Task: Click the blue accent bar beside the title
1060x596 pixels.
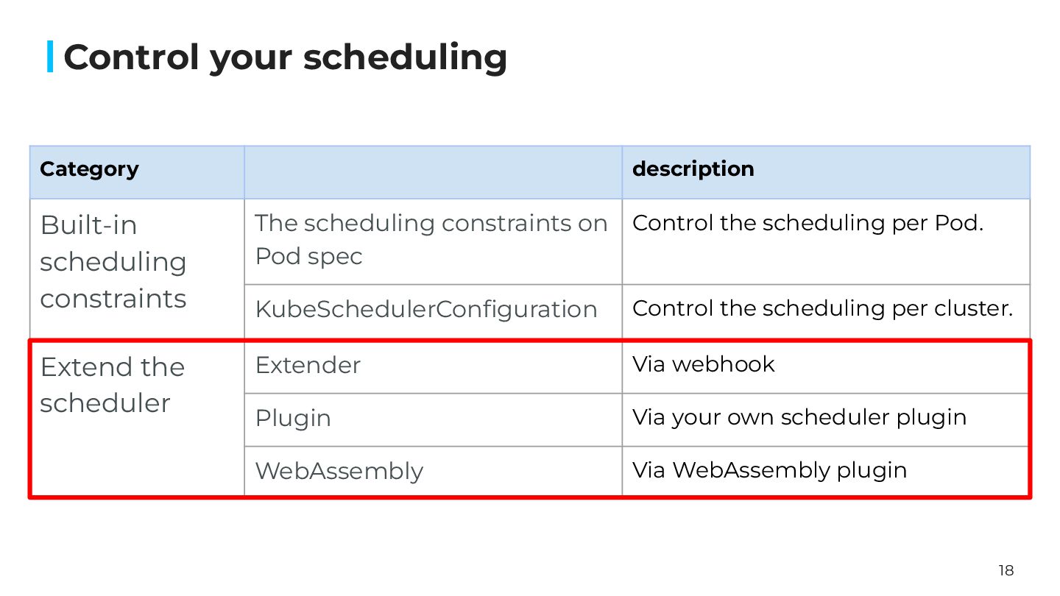Action: 50,57
